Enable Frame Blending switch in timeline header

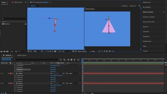(x=71, y=60)
